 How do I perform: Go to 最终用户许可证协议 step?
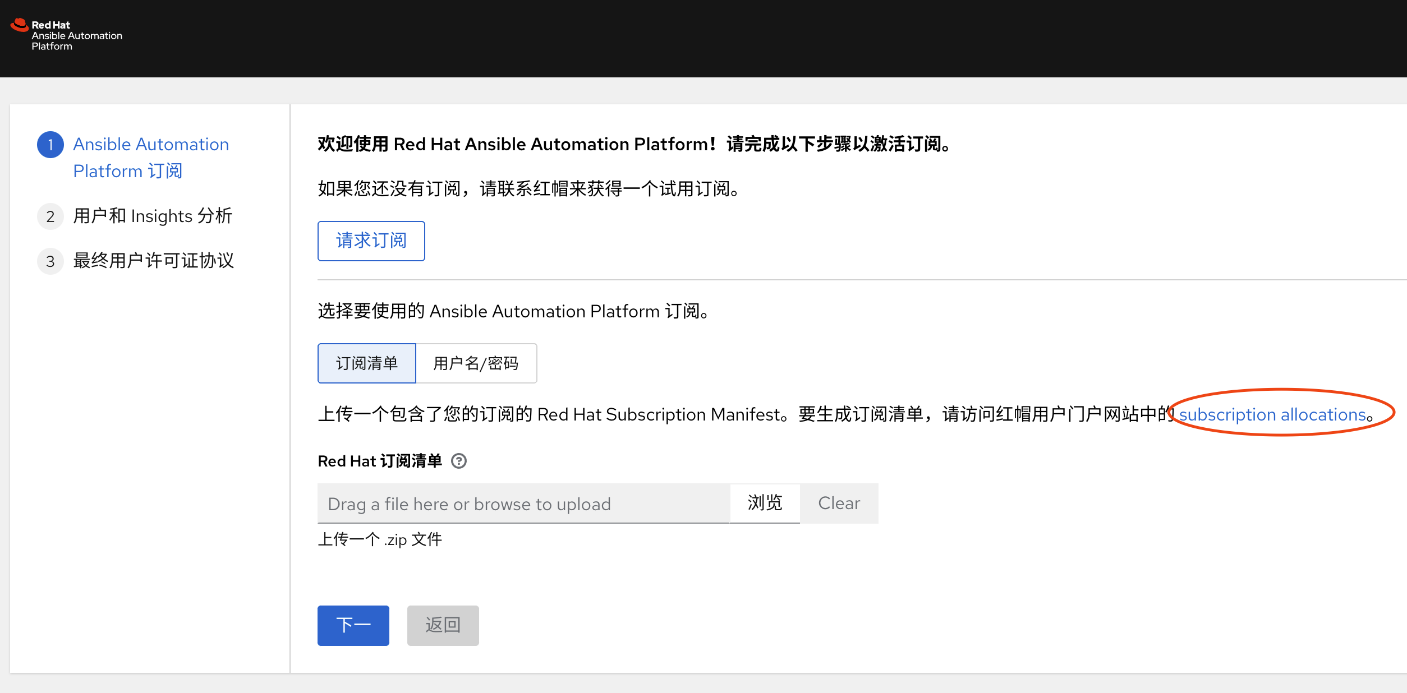click(x=153, y=261)
